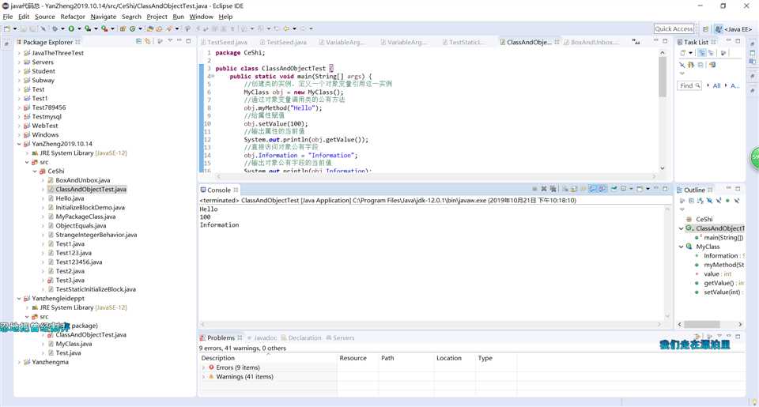Image resolution: width=759 pixels, height=407 pixels.
Task: Click the Debug bug icon in toolbar
Action: (56, 29)
